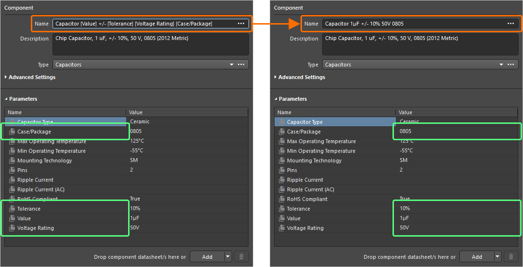Expand Advanced Settings in right panel

point(275,77)
